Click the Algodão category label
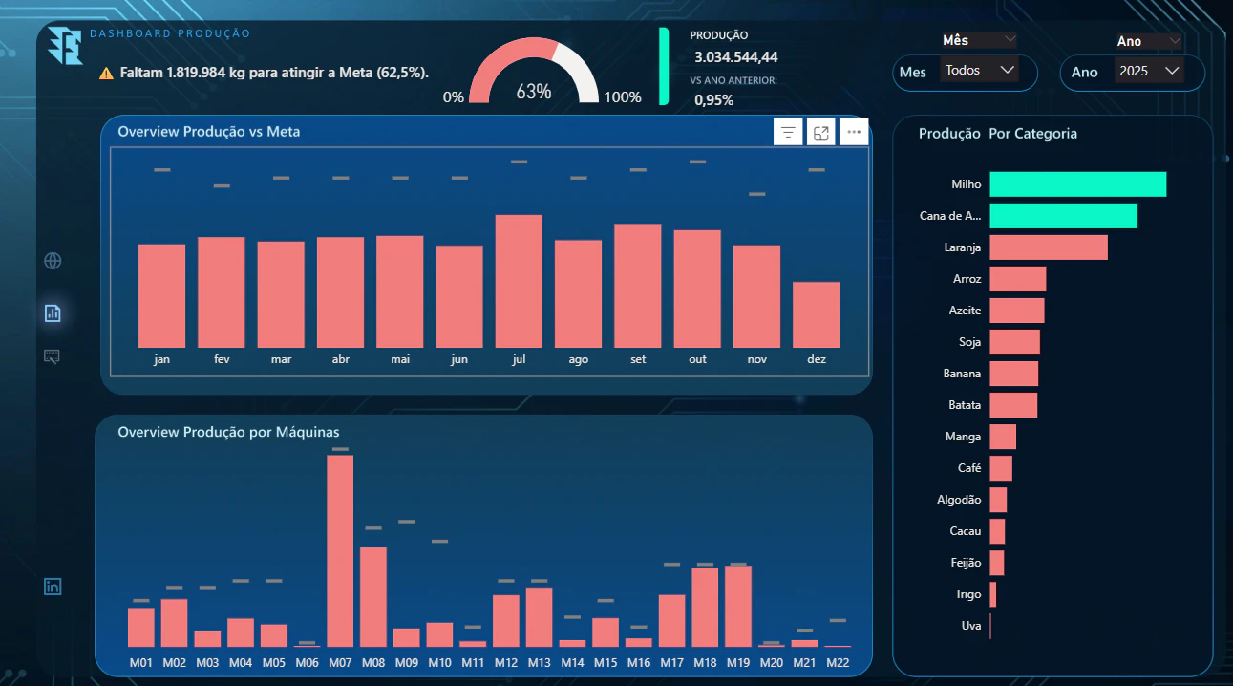This screenshot has width=1233, height=686. pyautogui.click(x=959, y=500)
